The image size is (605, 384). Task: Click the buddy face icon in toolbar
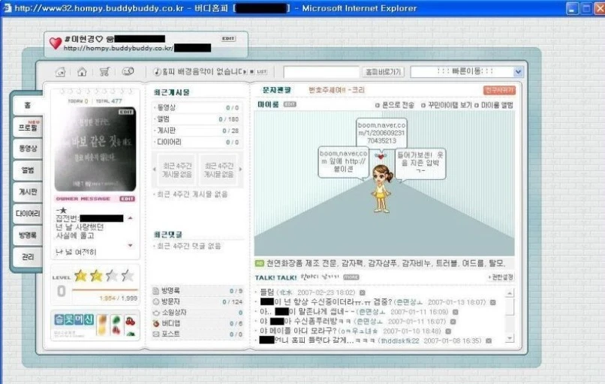pos(128,71)
